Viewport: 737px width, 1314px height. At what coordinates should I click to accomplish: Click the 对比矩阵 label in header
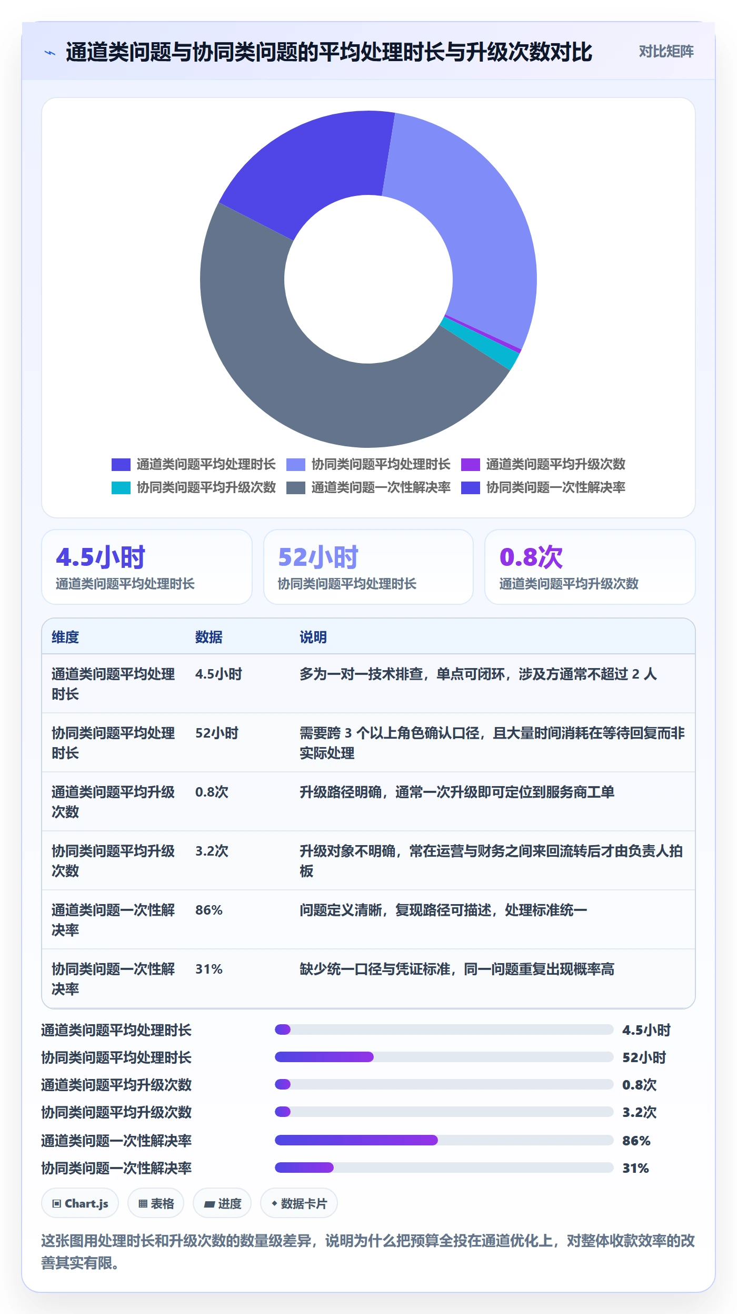click(666, 52)
